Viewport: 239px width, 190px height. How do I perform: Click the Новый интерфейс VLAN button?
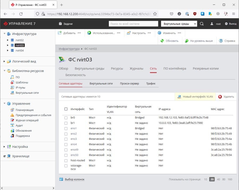(x=195, y=97)
